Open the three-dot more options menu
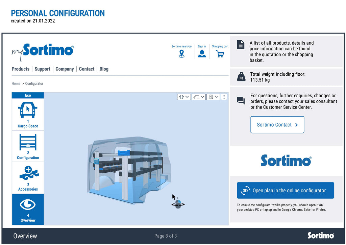This screenshot has width=346, height=245. click(x=224, y=97)
